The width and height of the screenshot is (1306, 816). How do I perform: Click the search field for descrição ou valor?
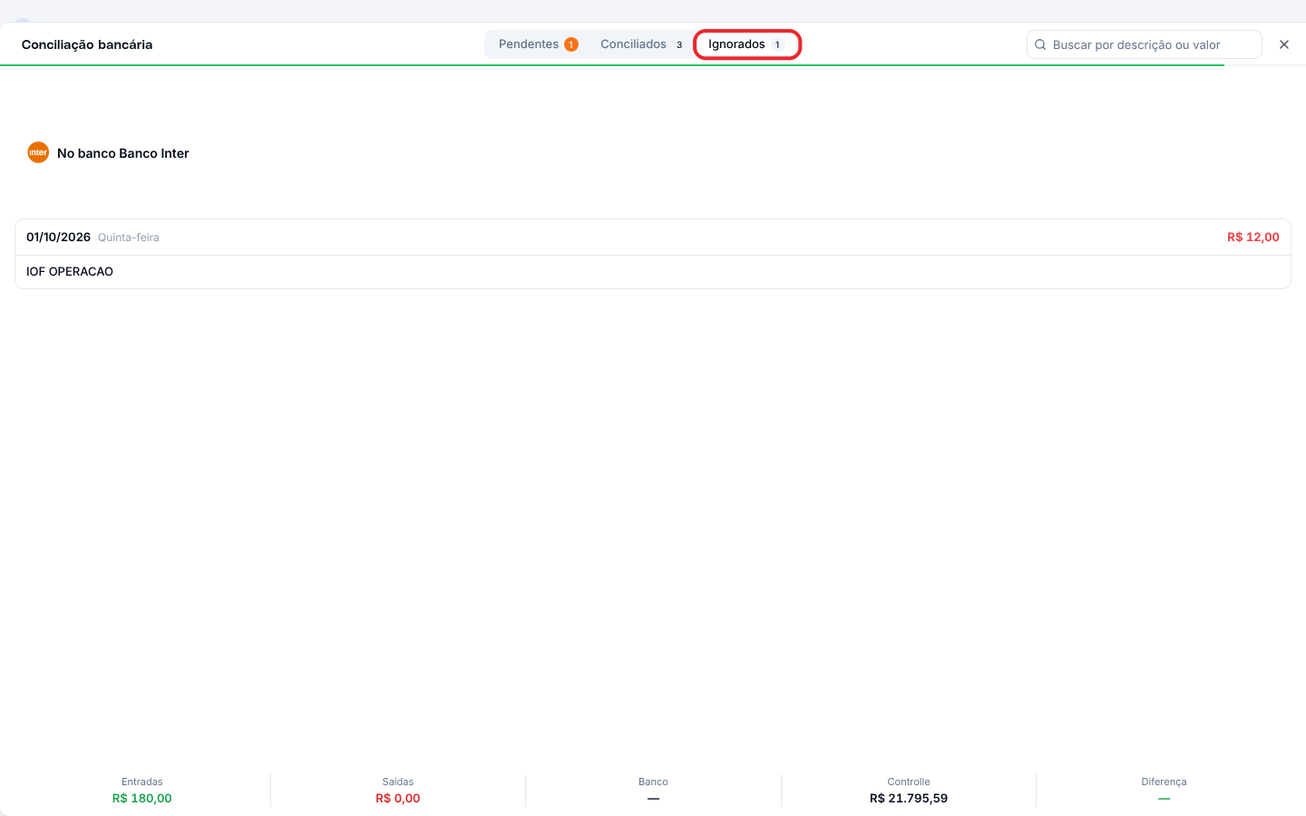1145,44
